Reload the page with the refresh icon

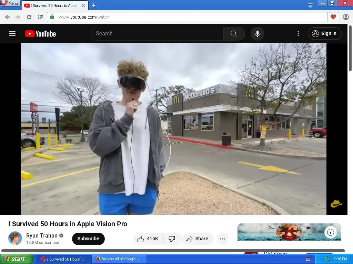[29, 17]
